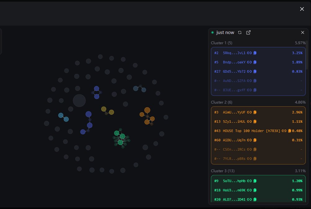
Task: Click the largest orange cluster bubble
Action: pos(147,110)
